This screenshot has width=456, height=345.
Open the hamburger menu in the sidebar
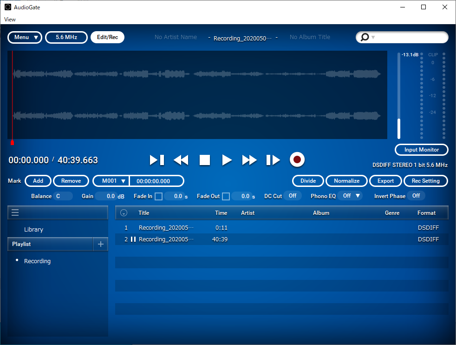(15, 212)
